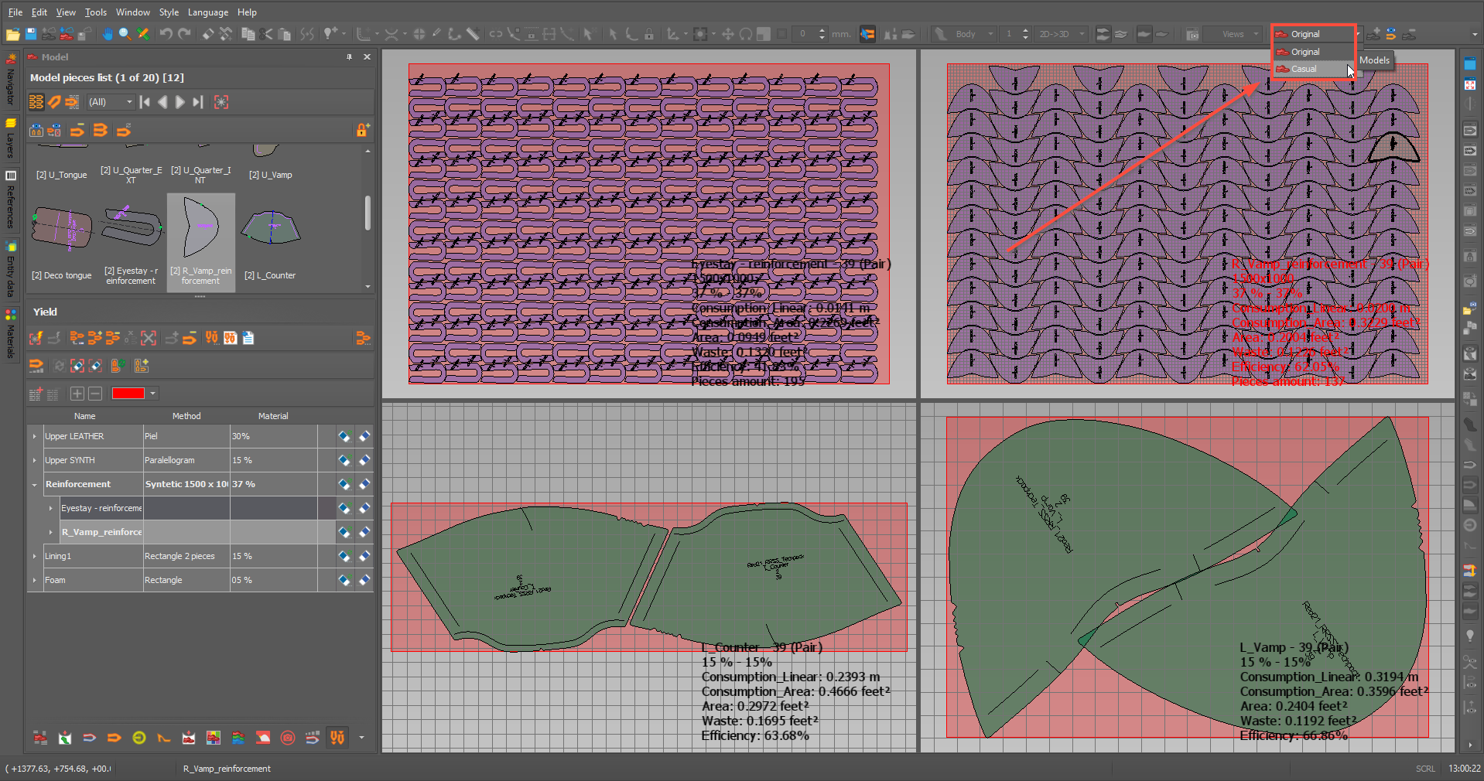Click the orange padlock icon in Model panel
Screen dimensions: 1484x781
click(362, 130)
